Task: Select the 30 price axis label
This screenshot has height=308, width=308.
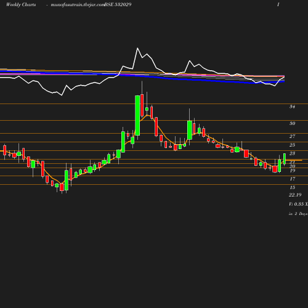Action: 292,123
